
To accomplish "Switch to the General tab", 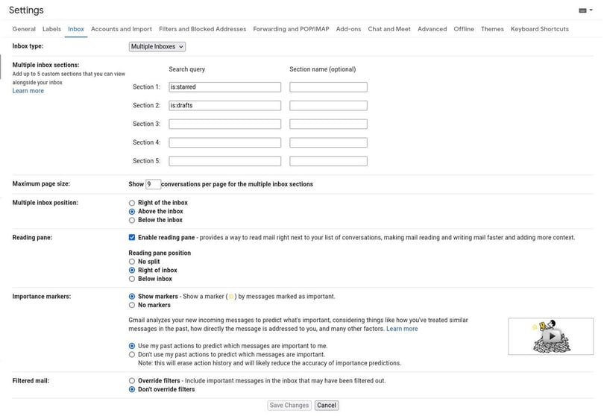I will (24, 29).
